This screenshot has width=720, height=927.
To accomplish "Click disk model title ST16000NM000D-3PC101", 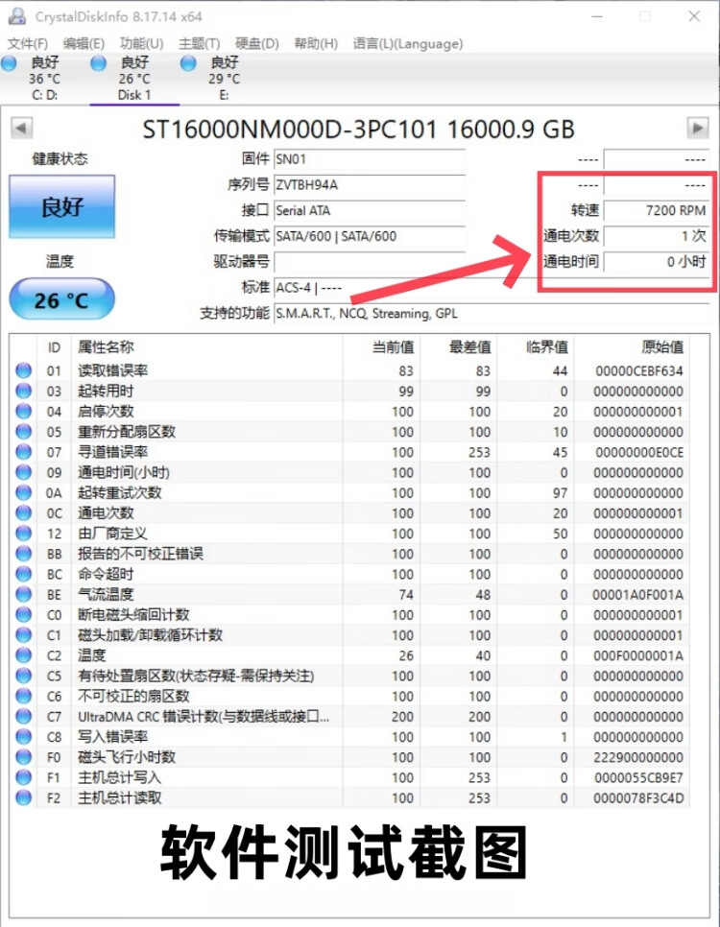I will [x=289, y=129].
